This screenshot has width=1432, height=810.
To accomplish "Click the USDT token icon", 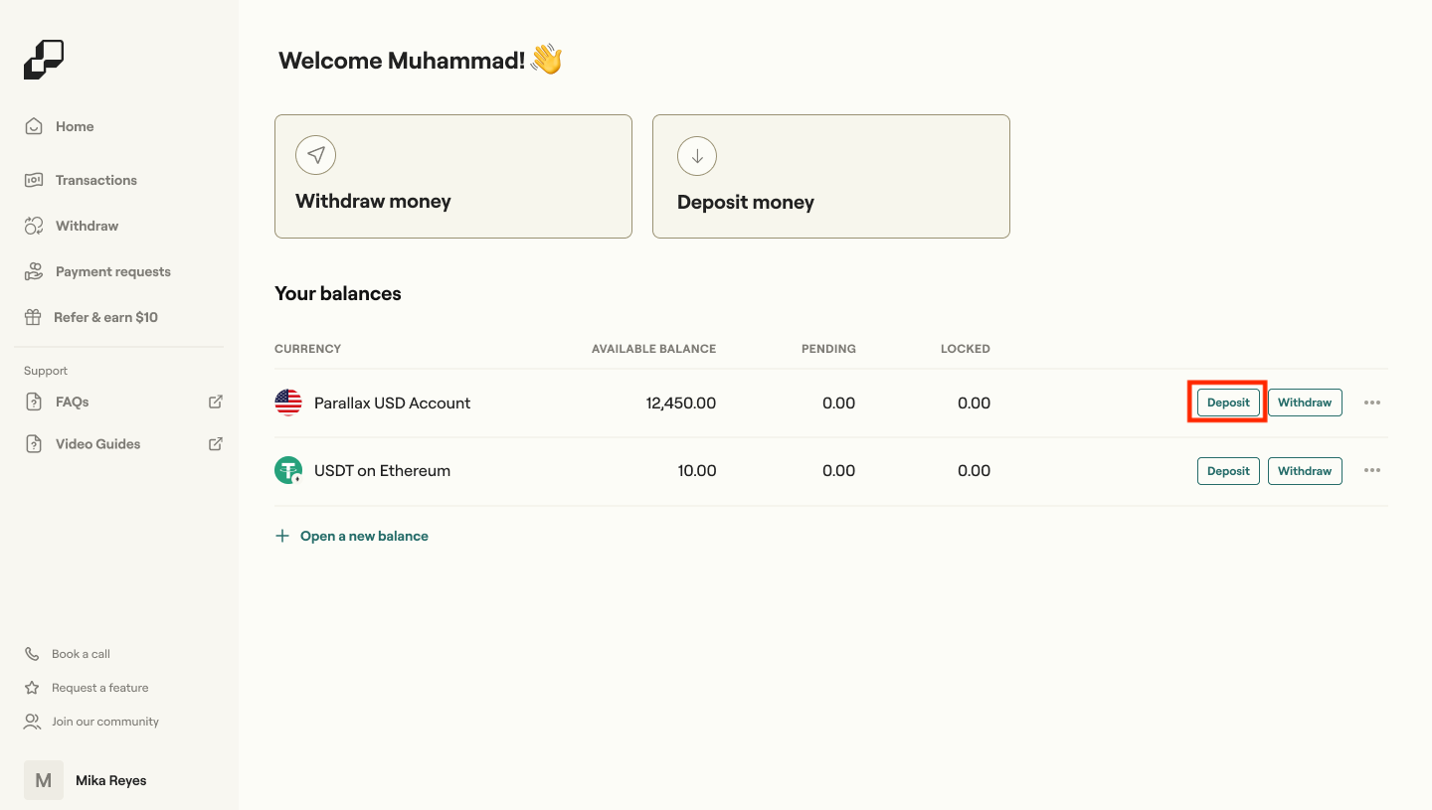I will [x=287, y=470].
